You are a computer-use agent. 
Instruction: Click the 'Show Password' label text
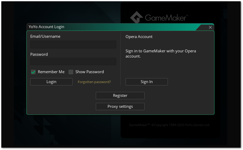coord(90,72)
